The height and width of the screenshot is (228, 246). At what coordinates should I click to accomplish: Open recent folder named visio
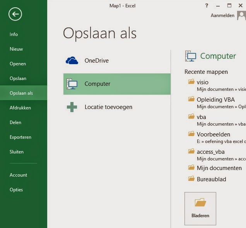tap(203, 82)
